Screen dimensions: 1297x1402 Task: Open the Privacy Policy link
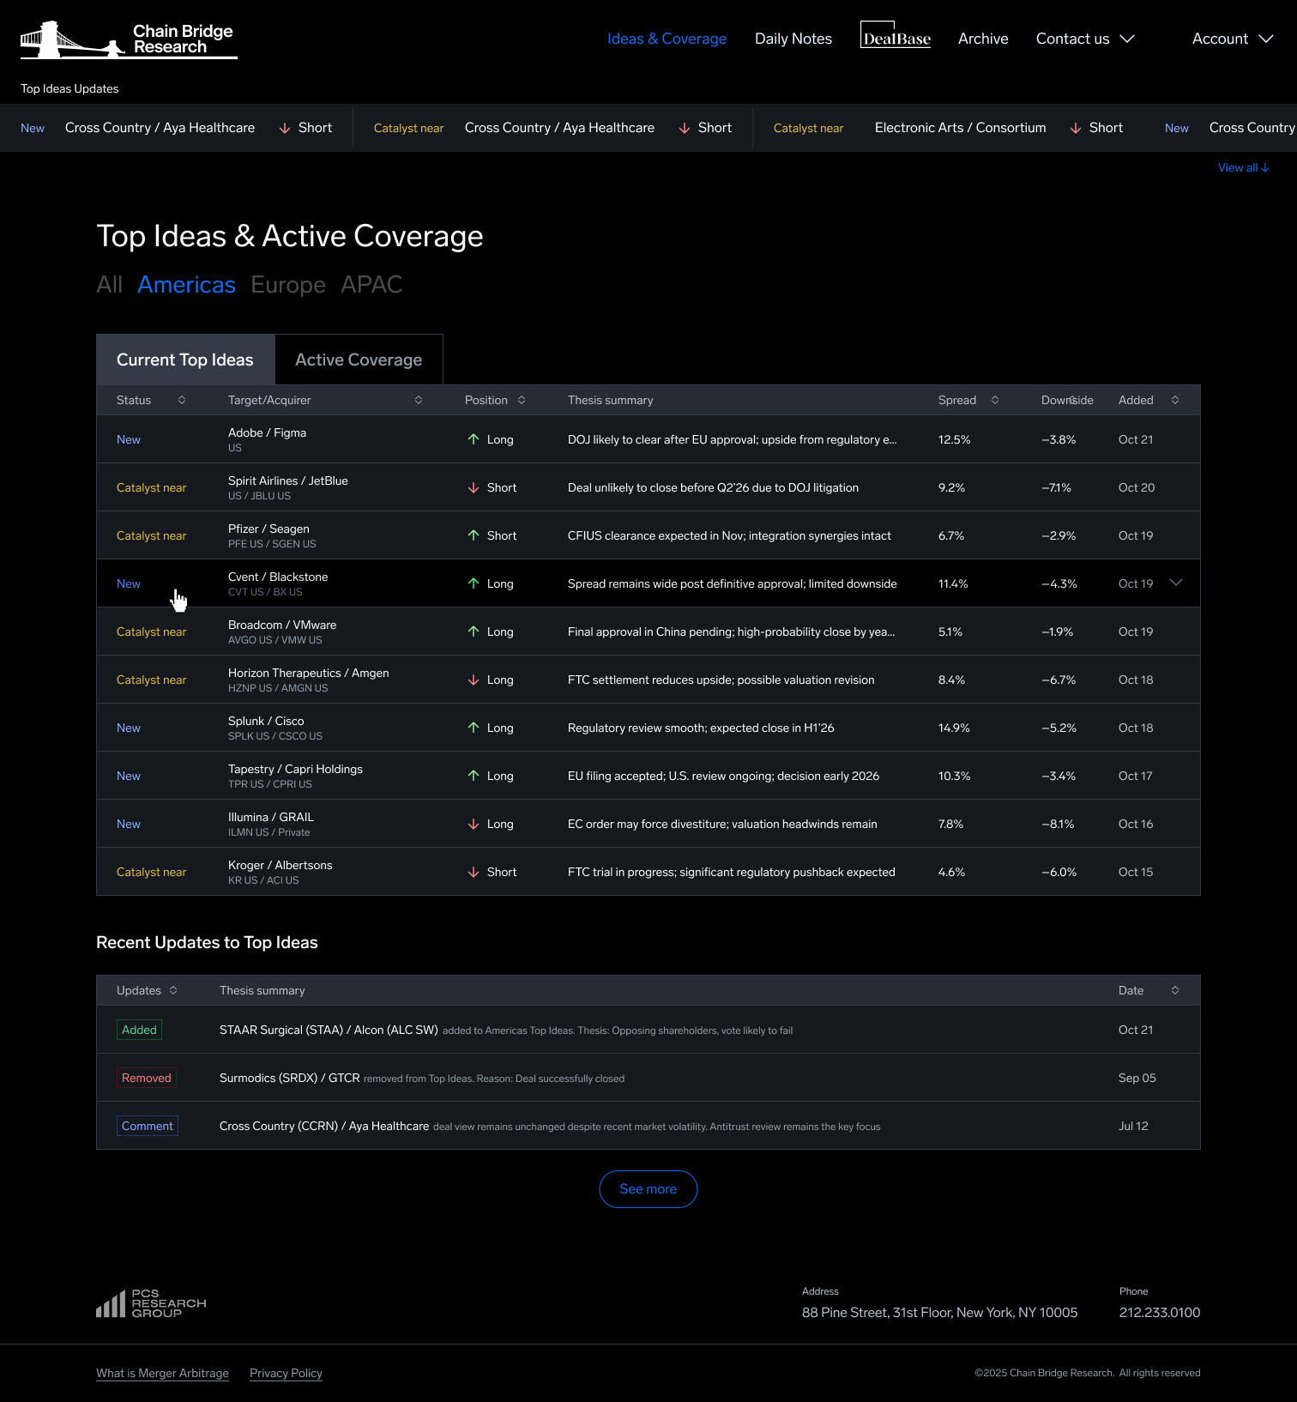tap(286, 1373)
